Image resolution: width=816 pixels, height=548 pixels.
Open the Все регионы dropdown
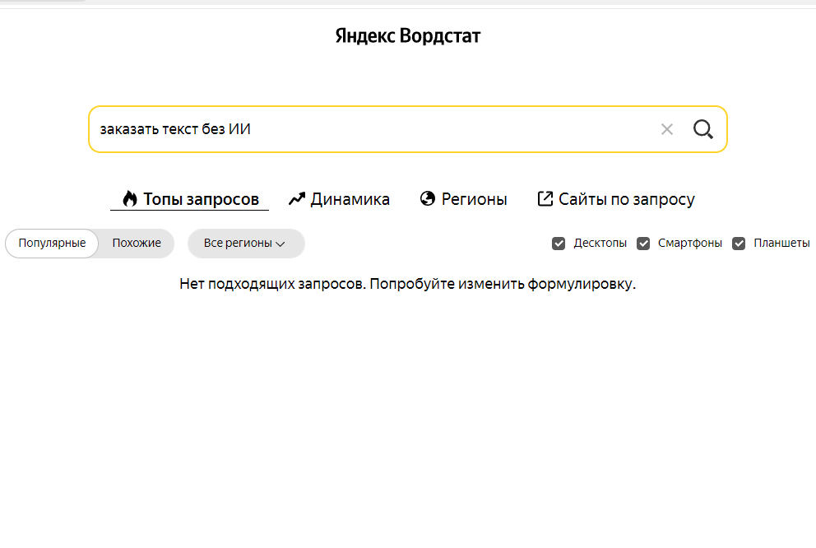click(x=245, y=244)
